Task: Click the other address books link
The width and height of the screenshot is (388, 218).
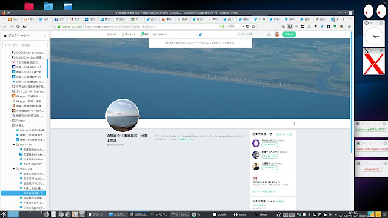Action: point(264,191)
